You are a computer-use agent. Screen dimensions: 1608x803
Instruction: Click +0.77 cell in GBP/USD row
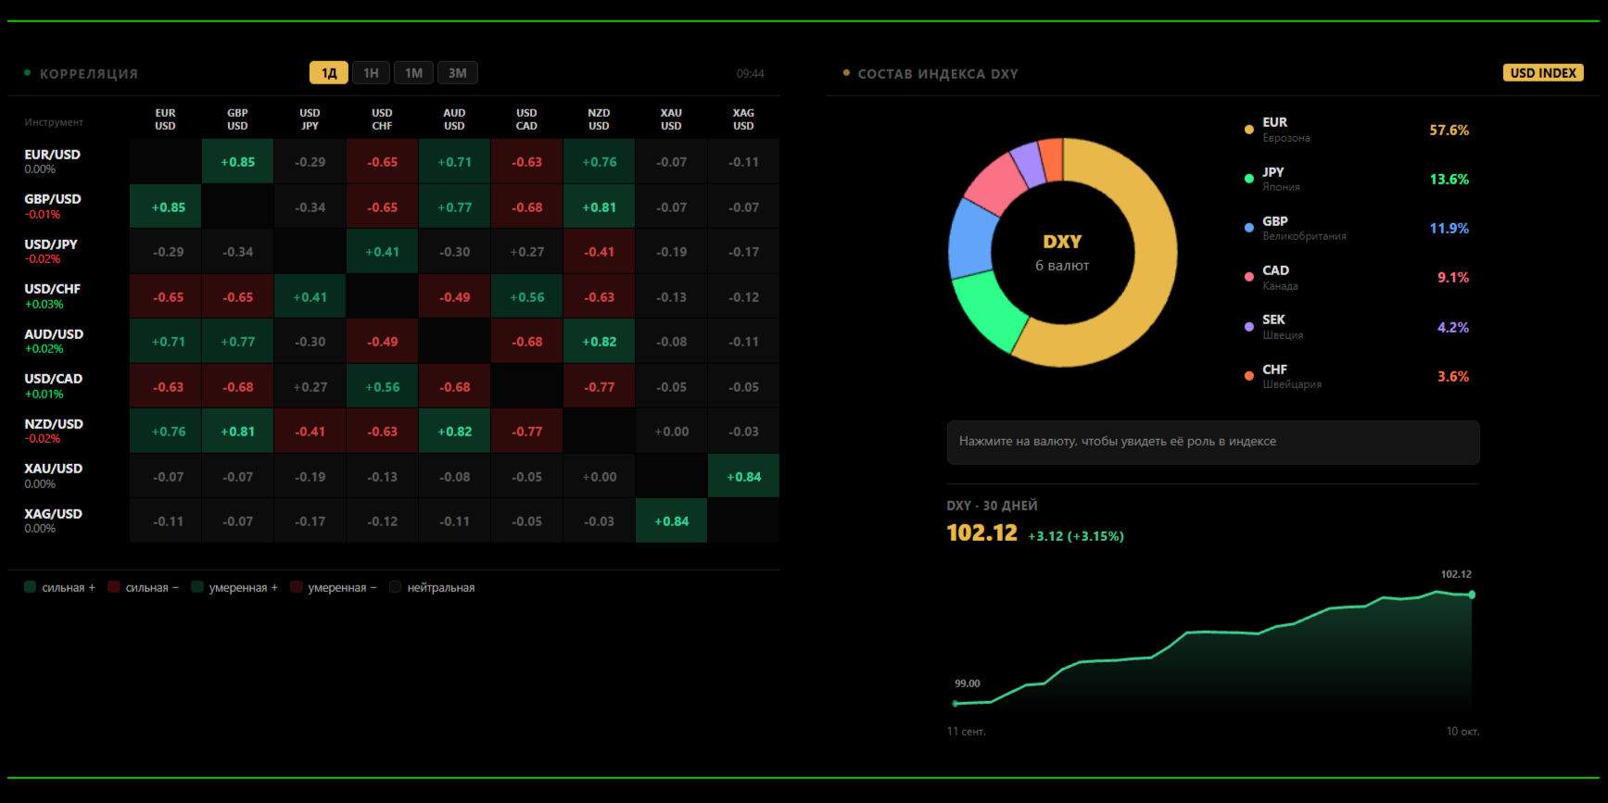pos(454,207)
